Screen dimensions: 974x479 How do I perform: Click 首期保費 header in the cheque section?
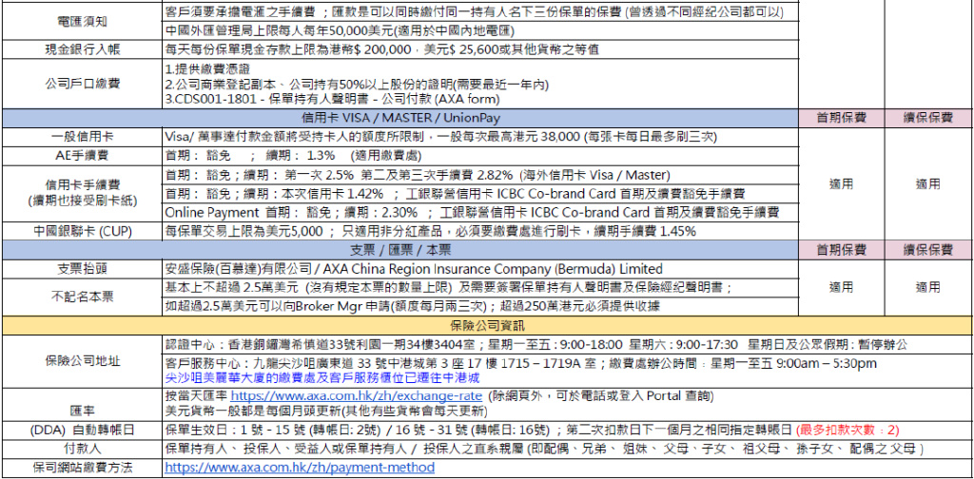[x=841, y=250]
